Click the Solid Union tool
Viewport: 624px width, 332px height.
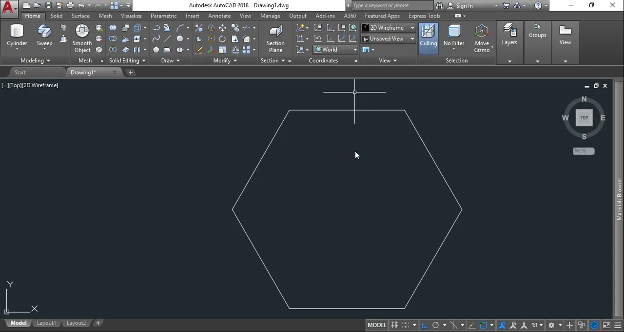113,28
